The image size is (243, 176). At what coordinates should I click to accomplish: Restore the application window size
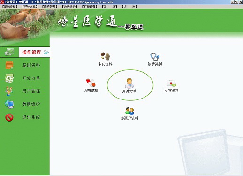point(236,2)
